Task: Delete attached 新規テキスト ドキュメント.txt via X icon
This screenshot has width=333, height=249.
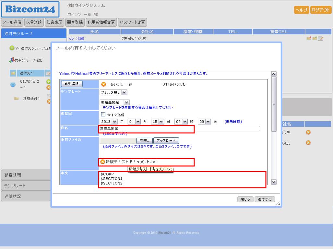Action: click(x=103, y=162)
